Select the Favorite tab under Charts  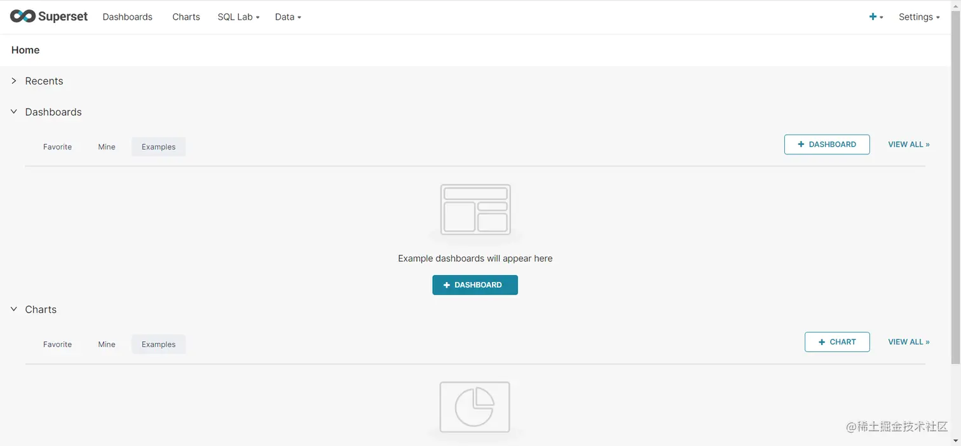click(57, 344)
